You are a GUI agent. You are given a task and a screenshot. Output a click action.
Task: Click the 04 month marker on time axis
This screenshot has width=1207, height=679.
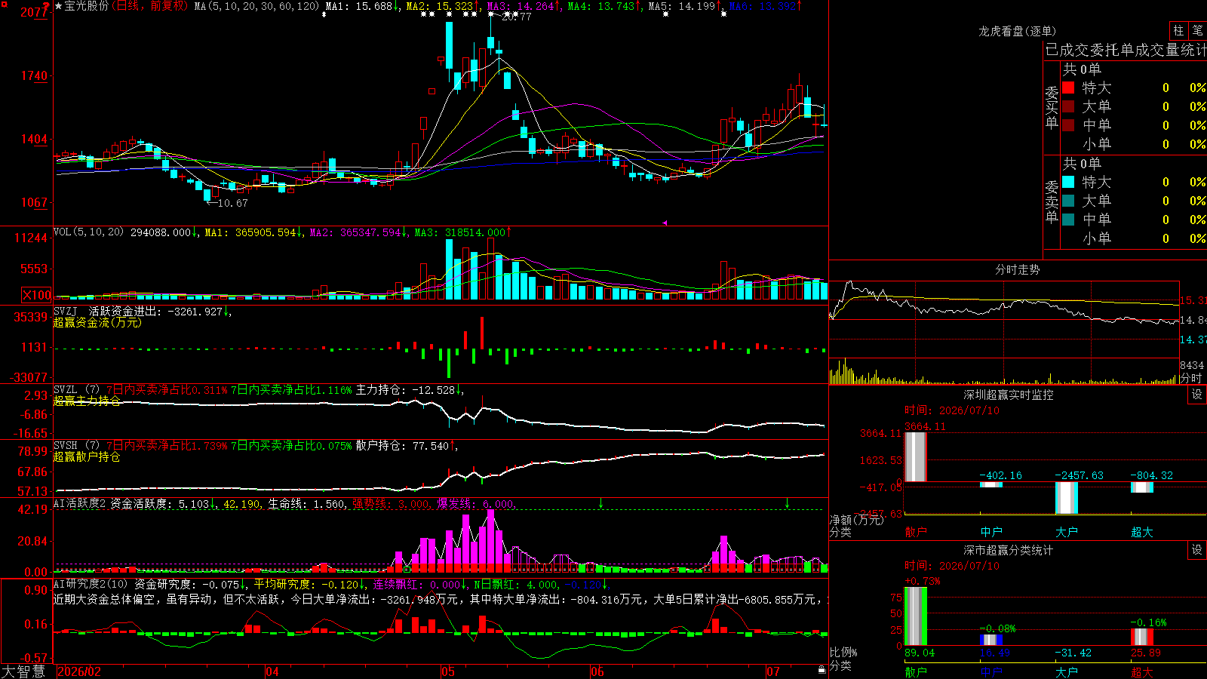click(x=272, y=671)
